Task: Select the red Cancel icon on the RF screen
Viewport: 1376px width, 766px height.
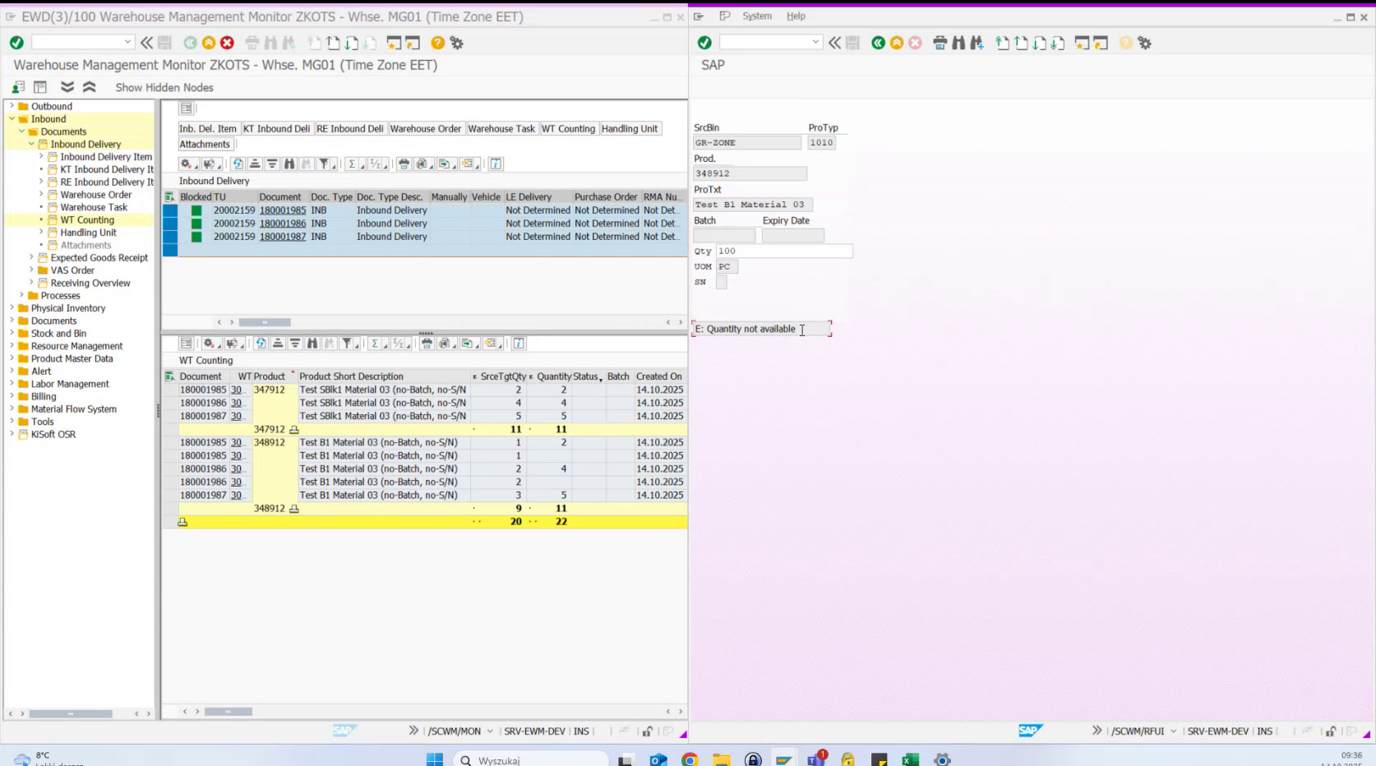Action: (913, 43)
